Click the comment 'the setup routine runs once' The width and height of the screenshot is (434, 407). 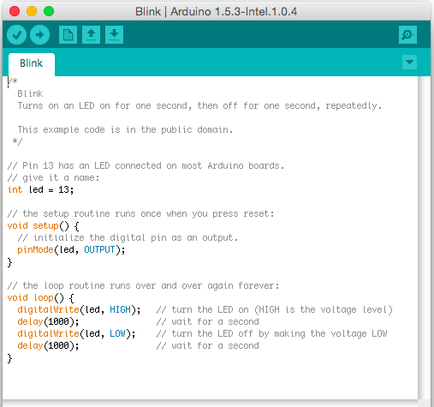point(140,213)
